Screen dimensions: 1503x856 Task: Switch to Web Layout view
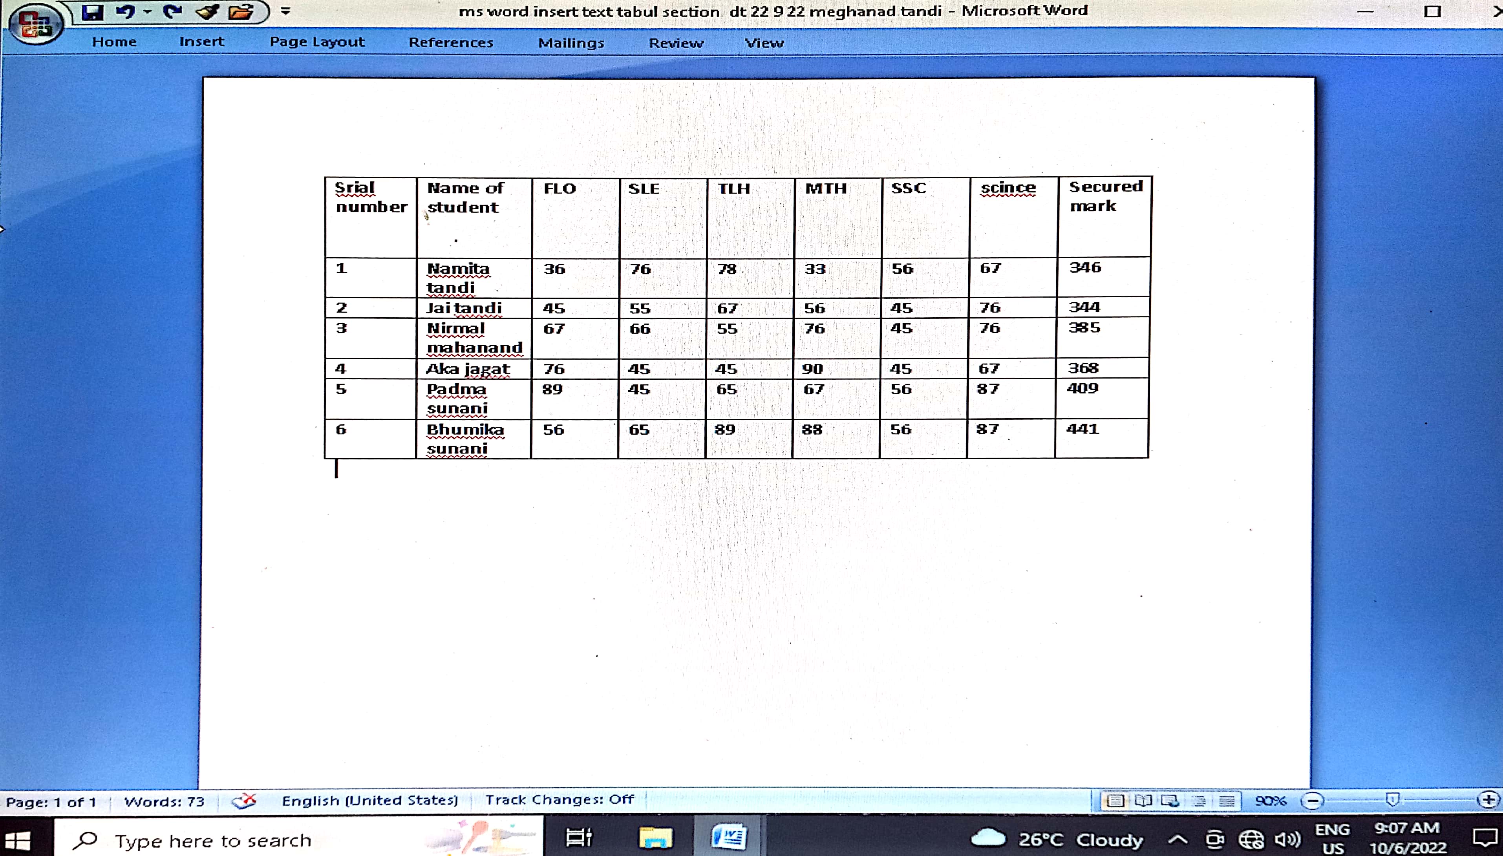tap(1170, 801)
